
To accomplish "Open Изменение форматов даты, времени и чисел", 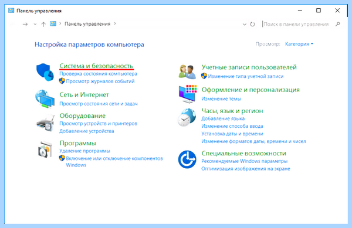I will [x=253, y=141].
